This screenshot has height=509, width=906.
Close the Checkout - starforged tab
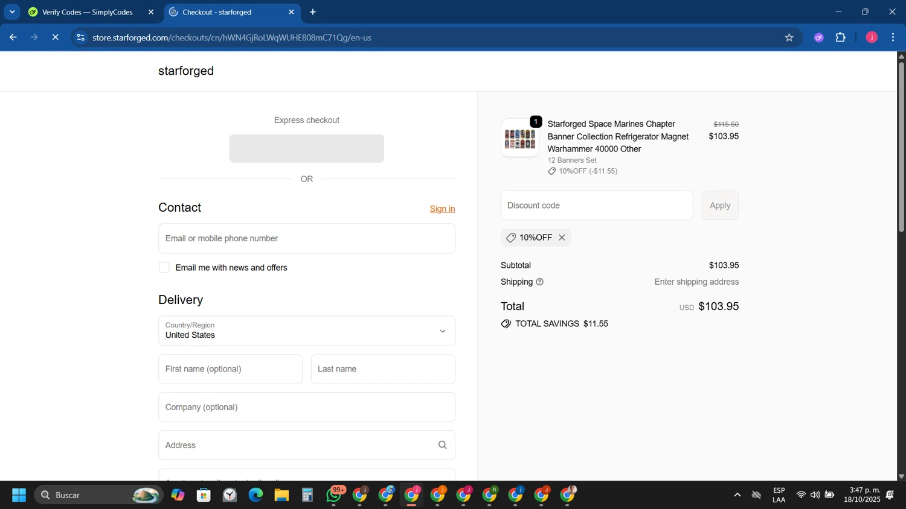click(x=291, y=12)
